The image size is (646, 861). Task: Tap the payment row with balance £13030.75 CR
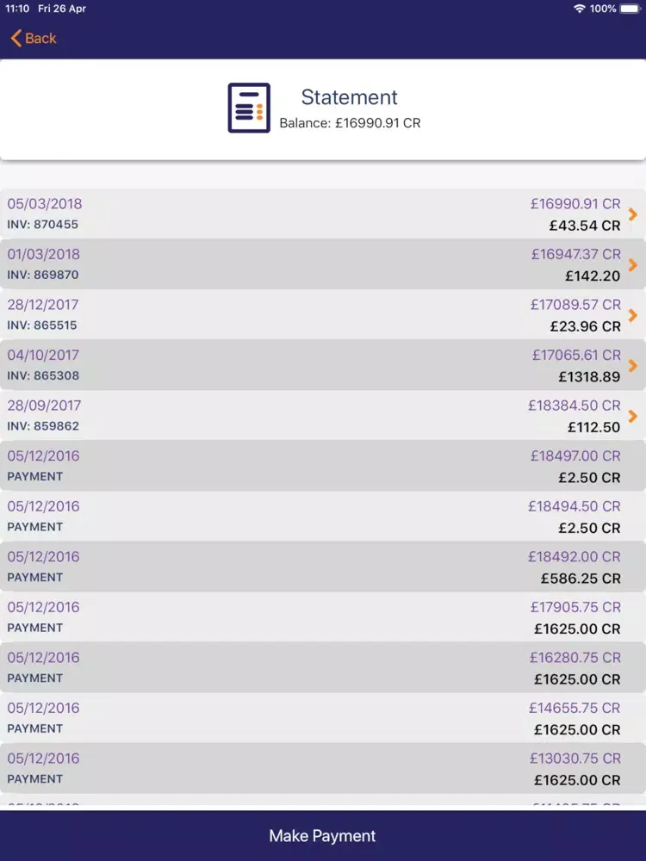[322, 768]
